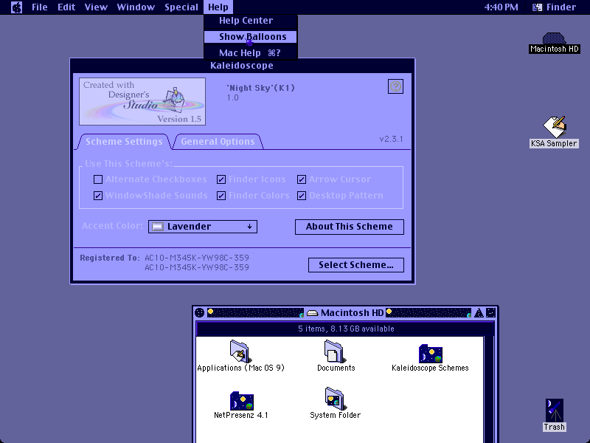Uncheck the Finder Icons checkbox
Screen dimensions: 590x443
point(221,179)
